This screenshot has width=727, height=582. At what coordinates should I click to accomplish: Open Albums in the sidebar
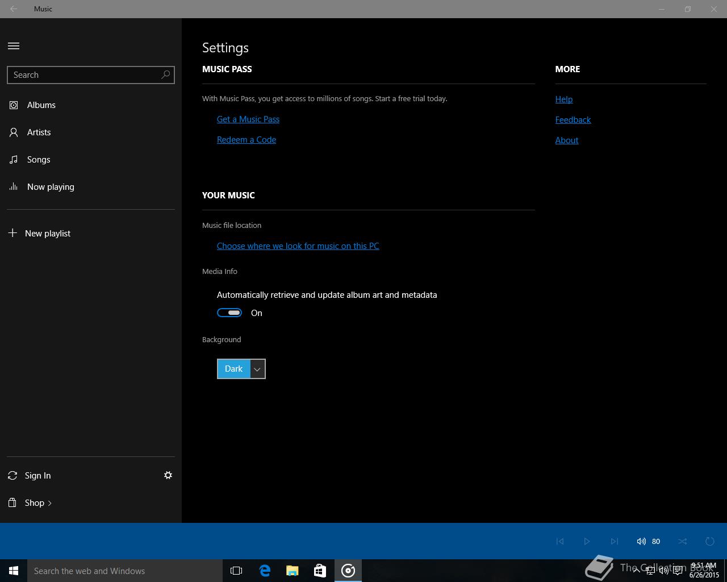[x=91, y=105]
